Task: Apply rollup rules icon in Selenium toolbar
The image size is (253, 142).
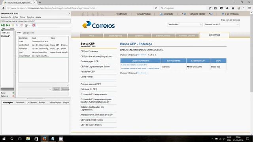Action: [21, 25]
